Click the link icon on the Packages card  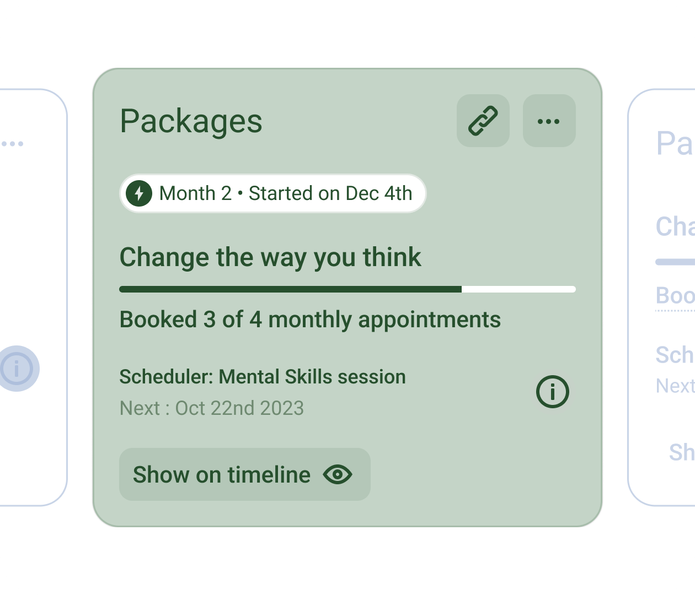(483, 121)
